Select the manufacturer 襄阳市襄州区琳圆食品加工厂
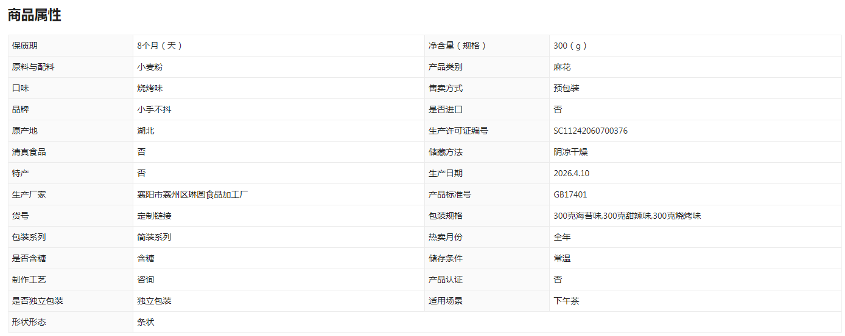 click(x=193, y=194)
